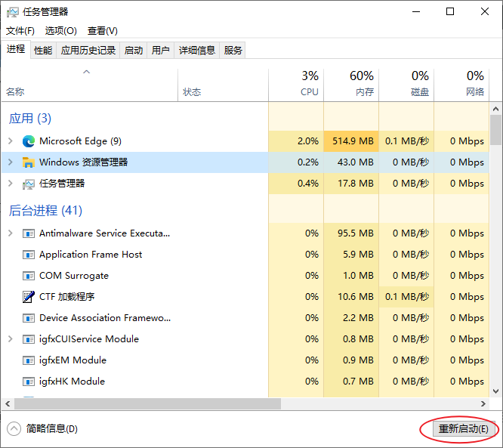This screenshot has height=448, width=503.
Task: Switch to the 用户 tab
Action: point(160,51)
